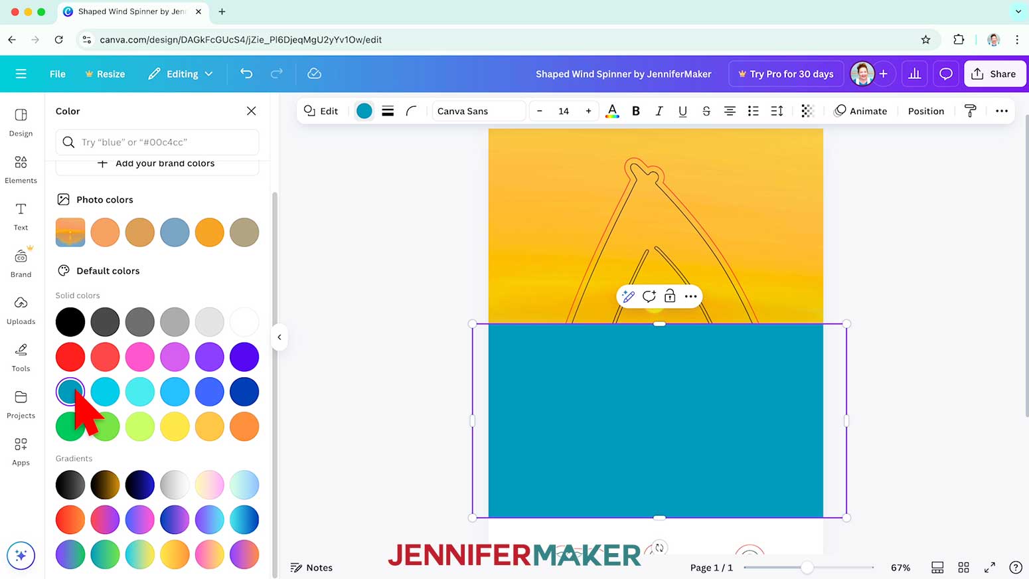The width and height of the screenshot is (1029, 579).
Task: Toggle the bulleted list
Action: pos(753,111)
